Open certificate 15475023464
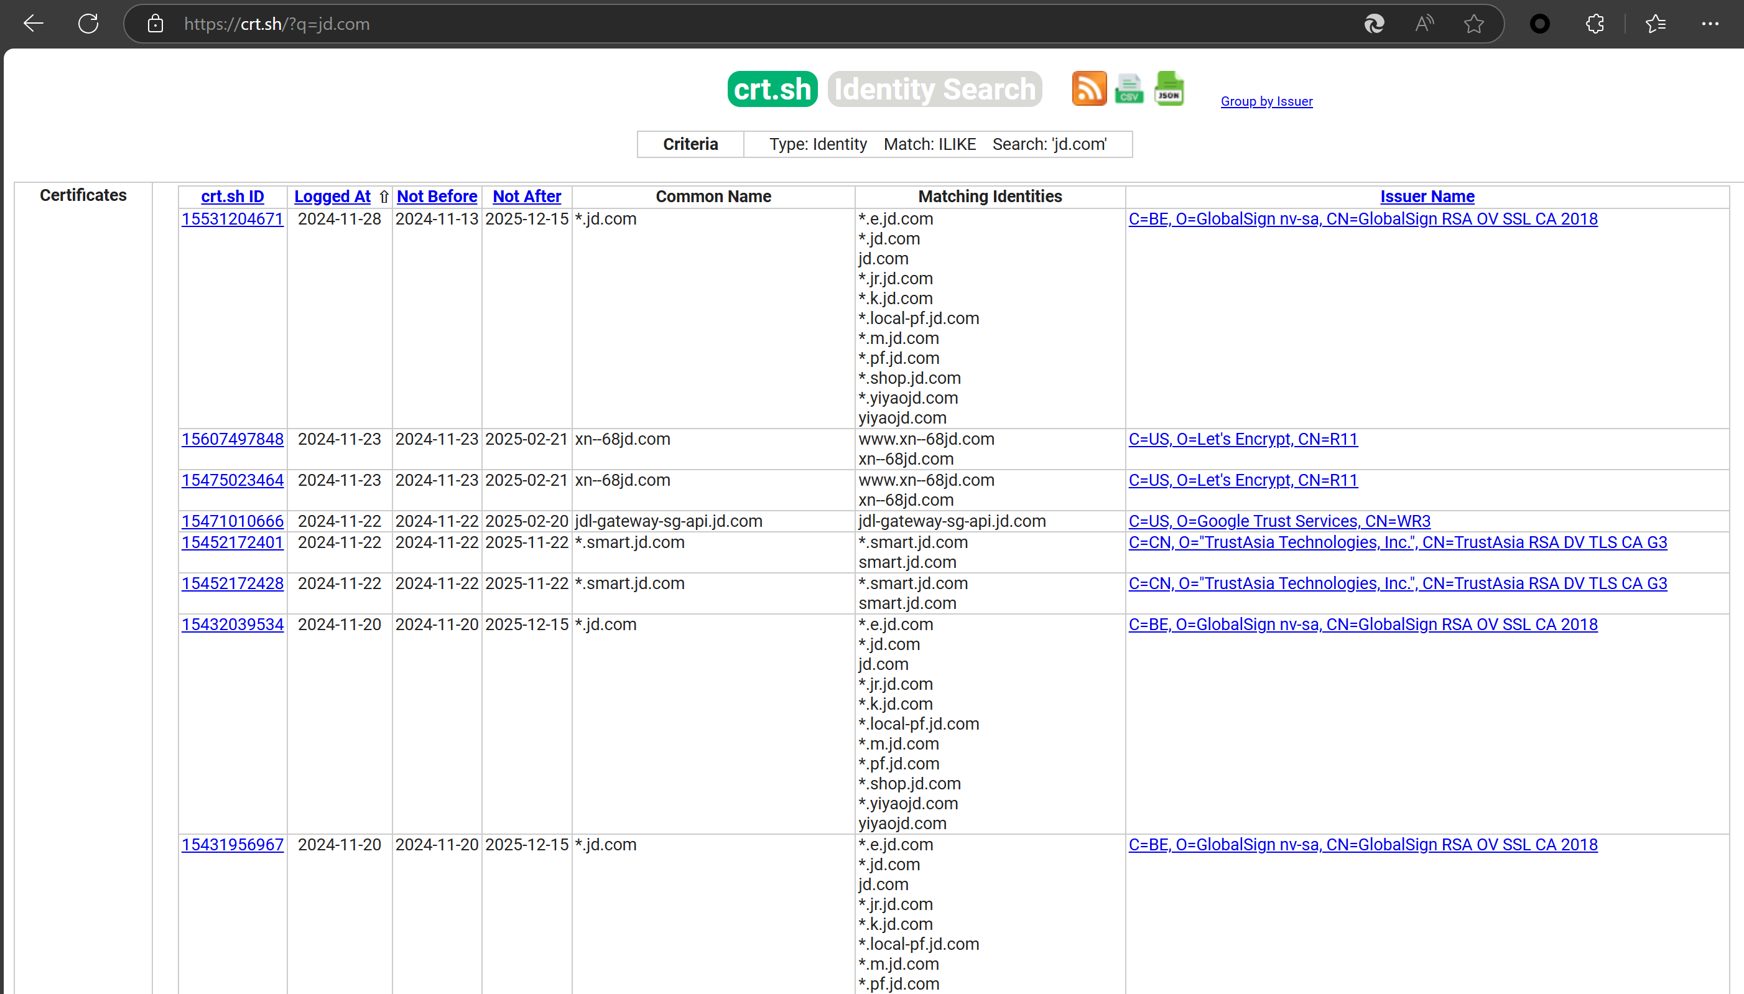 point(232,481)
